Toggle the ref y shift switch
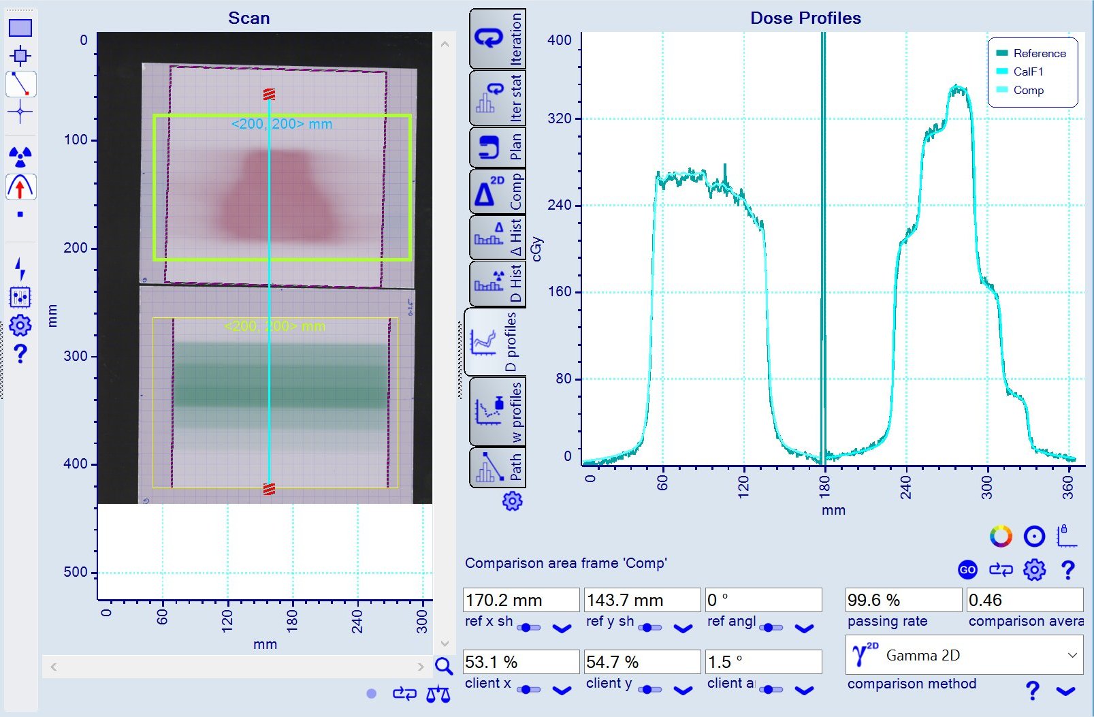 (649, 628)
